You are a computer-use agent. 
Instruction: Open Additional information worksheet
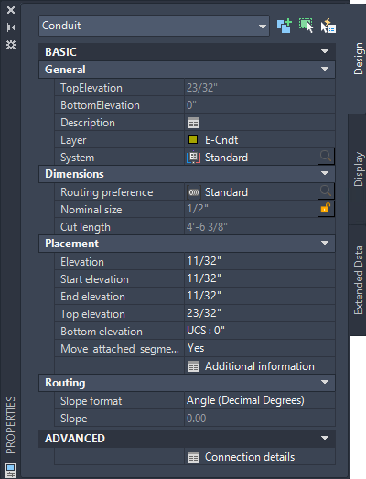[251, 366]
